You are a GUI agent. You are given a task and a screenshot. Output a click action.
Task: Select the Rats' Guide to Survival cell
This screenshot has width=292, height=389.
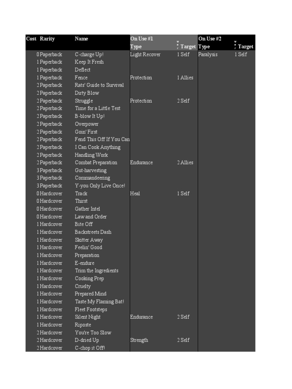tap(99, 85)
